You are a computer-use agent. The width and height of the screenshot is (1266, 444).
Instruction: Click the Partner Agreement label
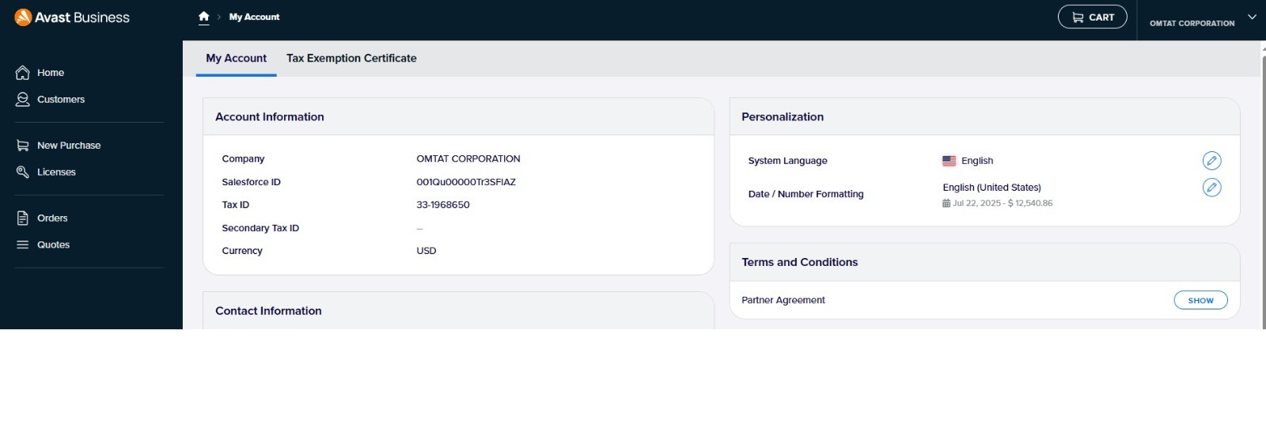[x=783, y=300]
